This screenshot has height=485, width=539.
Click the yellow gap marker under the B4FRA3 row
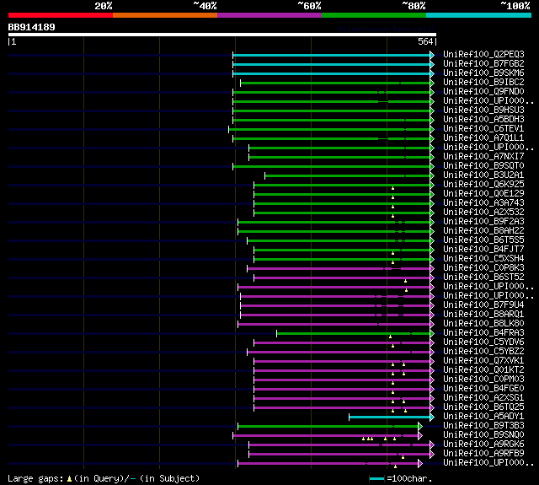click(x=390, y=337)
